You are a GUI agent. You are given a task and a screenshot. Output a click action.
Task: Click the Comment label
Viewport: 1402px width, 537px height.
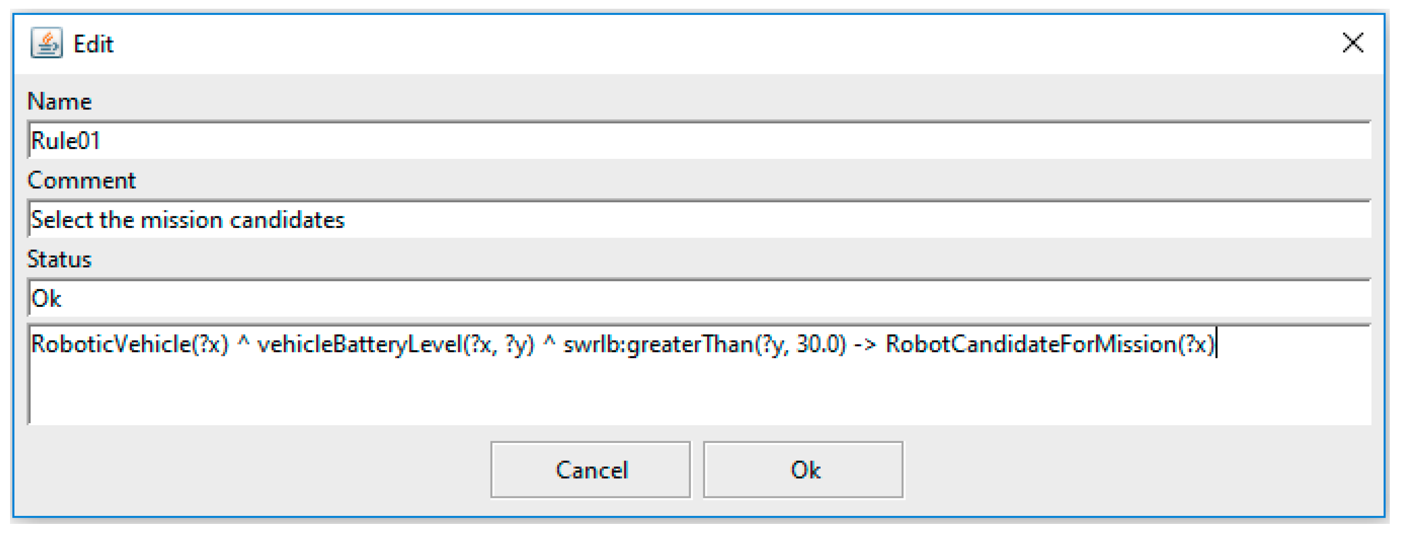81,180
